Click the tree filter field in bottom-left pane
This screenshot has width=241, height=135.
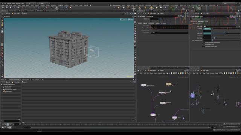click(12, 121)
